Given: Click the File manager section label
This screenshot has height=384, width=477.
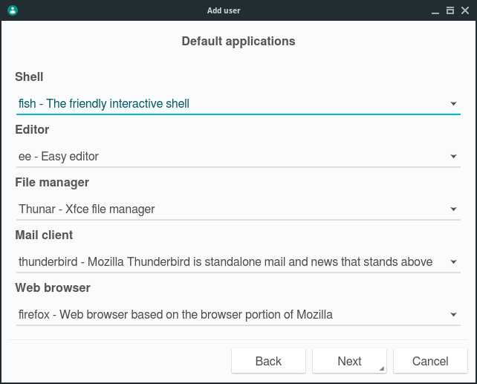Looking at the screenshot, I should [x=52, y=183].
